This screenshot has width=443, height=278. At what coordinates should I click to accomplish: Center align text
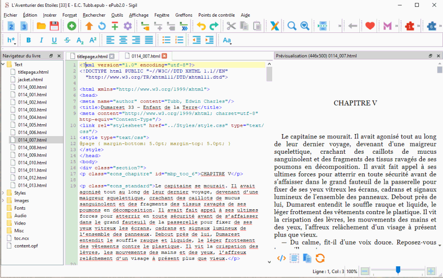(x=123, y=40)
